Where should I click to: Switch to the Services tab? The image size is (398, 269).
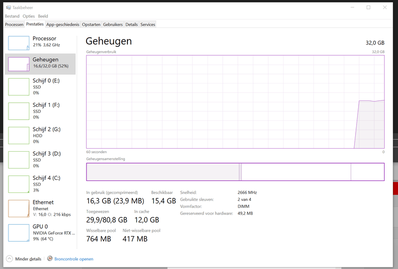148,24
